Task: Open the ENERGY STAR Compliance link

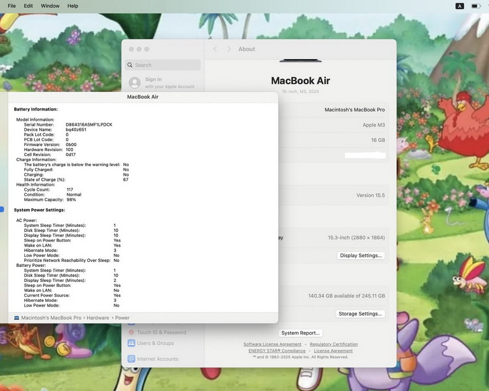Action: tap(277, 351)
